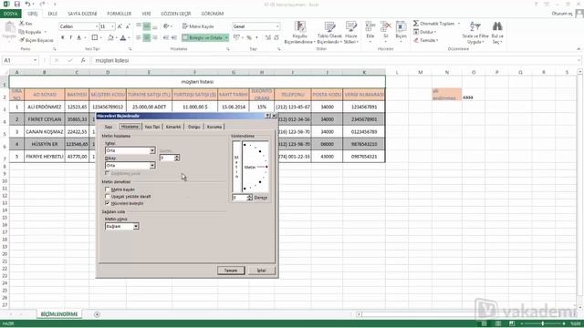This screenshot has width=584, height=328.
Task: Switch to EKLE ribbon tab
Action: (x=53, y=14)
